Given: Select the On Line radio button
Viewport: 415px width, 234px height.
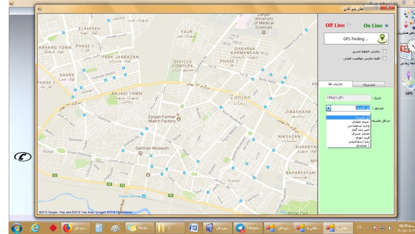Looking at the screenshot, I should [x=387, y=26].
